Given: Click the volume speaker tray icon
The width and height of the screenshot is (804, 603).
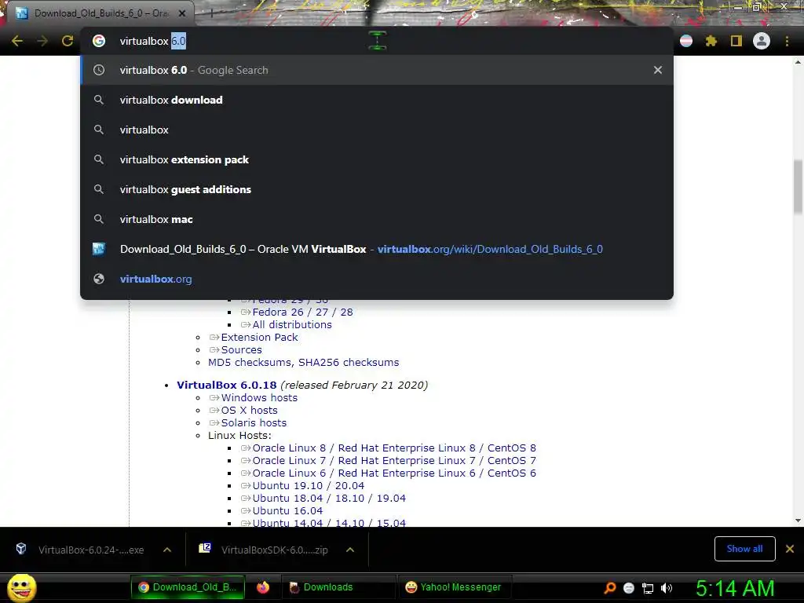Looking at the screenshot, I should click(x=667, y=588).
